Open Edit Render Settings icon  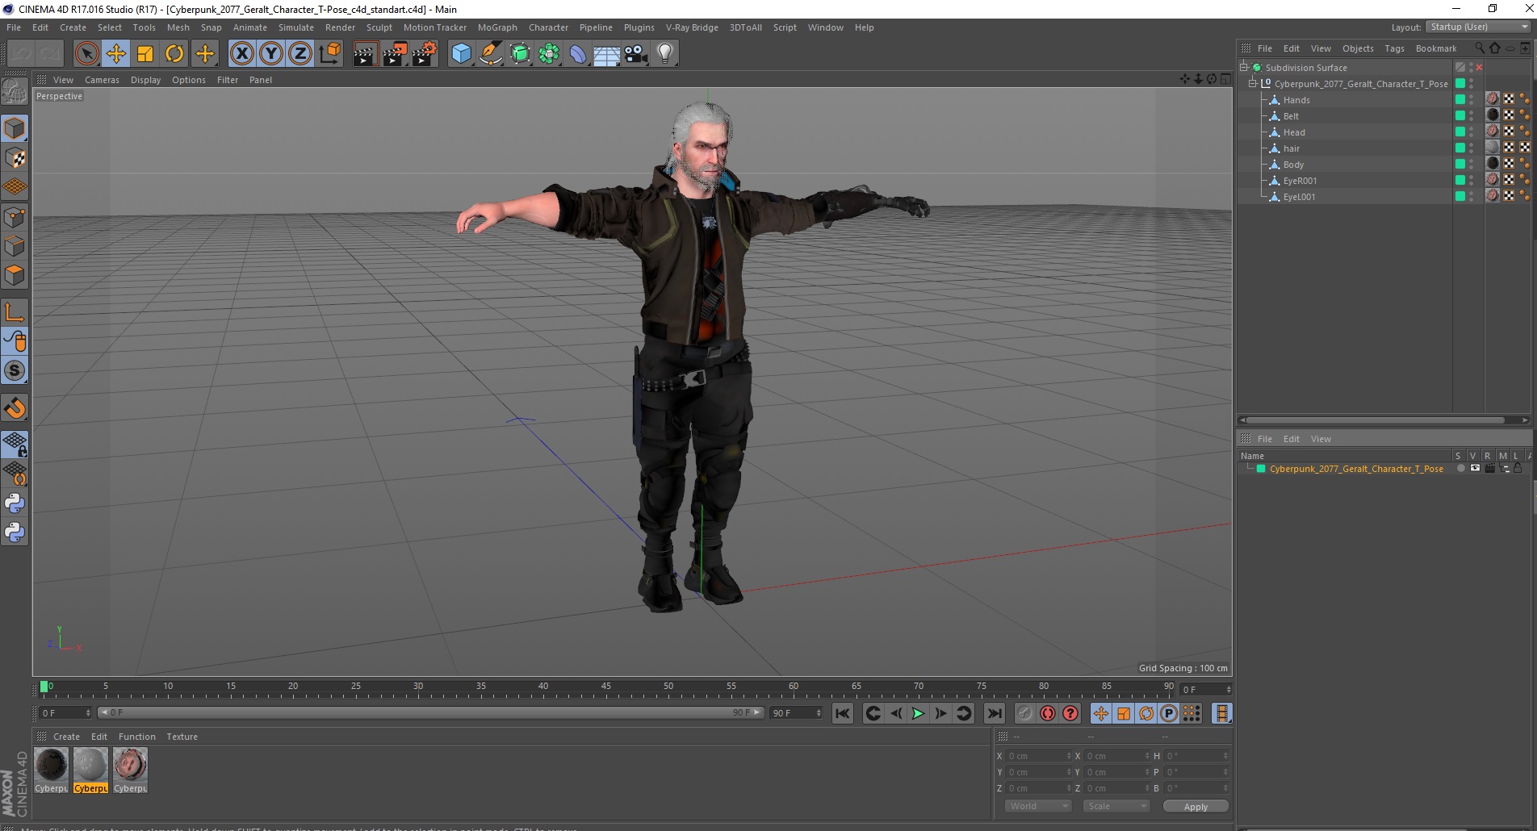(425, 54)
